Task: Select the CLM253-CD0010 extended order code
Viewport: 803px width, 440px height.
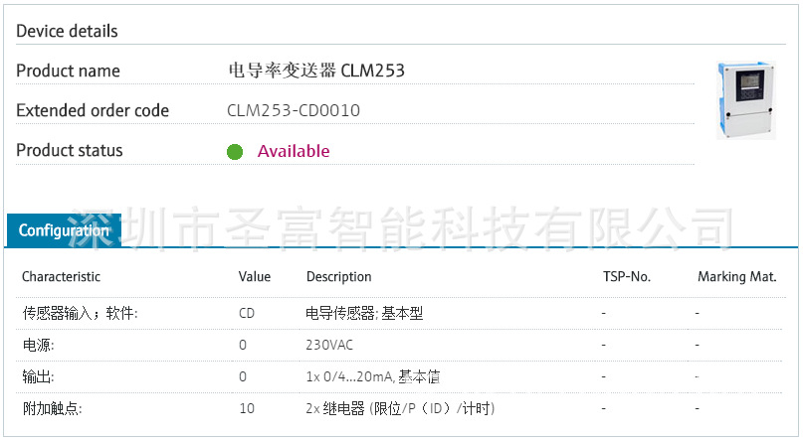Action: [294, 110]
